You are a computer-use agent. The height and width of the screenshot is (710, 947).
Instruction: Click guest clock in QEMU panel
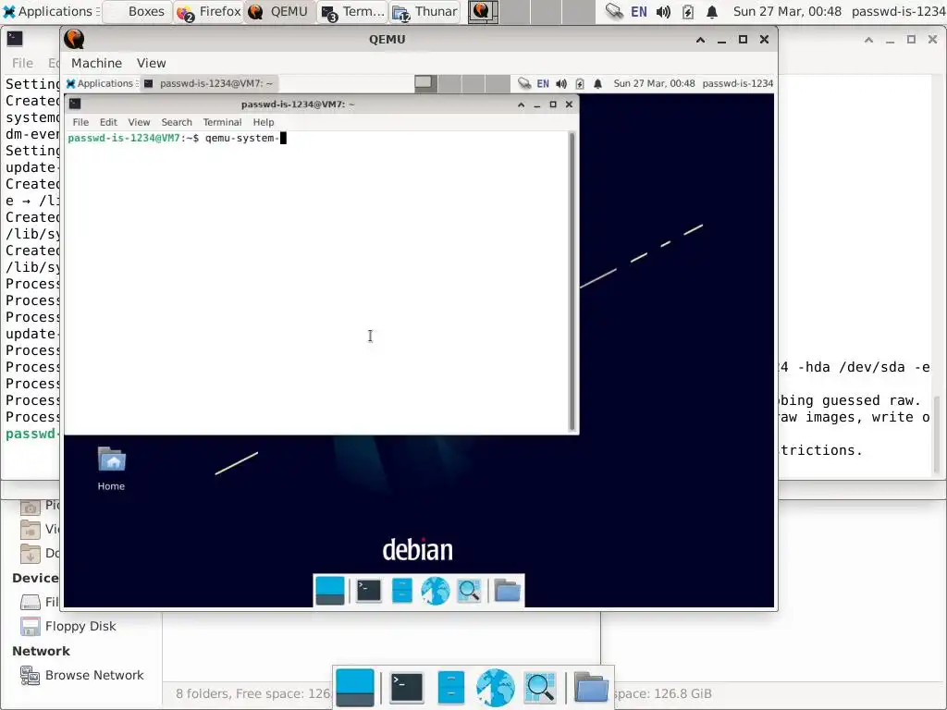click(x=654, y=83)
